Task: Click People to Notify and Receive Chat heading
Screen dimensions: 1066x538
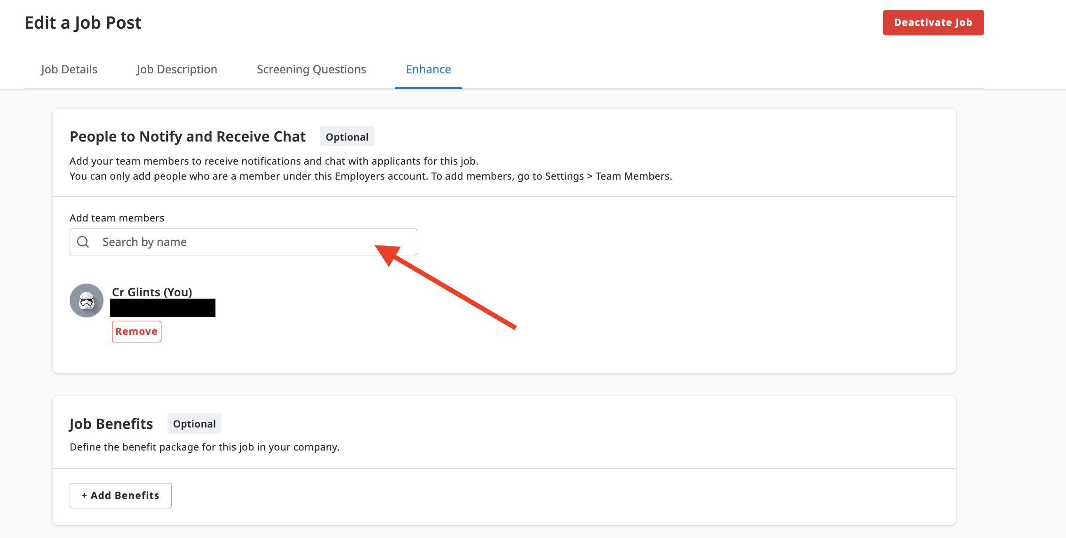Action: [188, 136]
